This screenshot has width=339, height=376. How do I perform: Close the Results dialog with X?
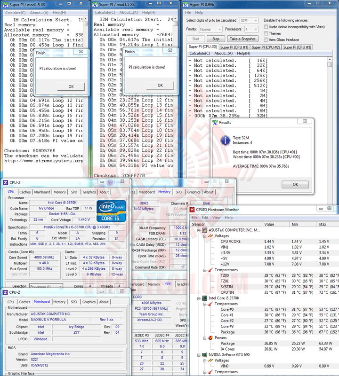[305, 121]
